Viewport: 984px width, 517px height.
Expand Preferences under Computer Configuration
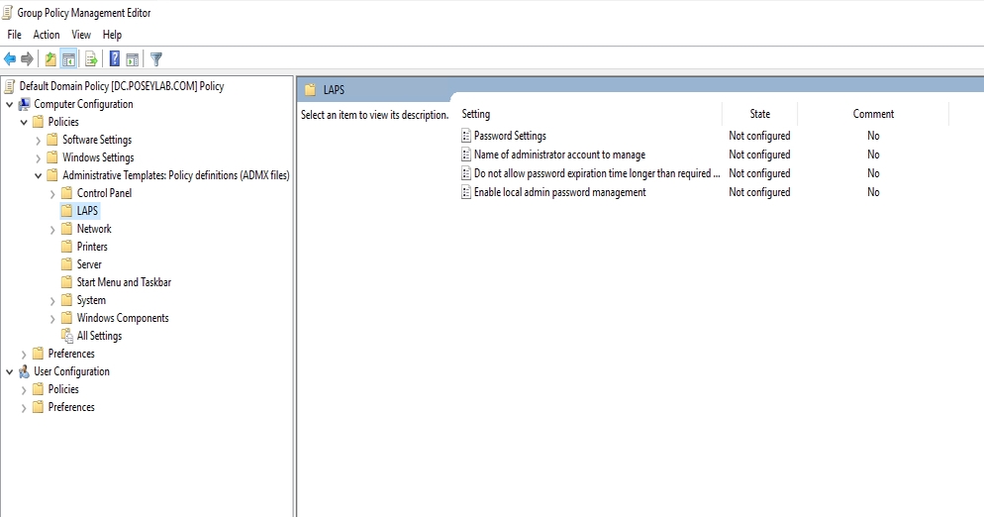click(x=25, y=354)
